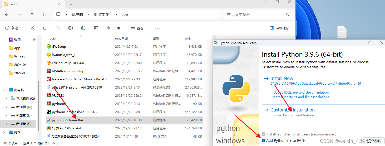Click the Share icon in toolbar
Image resolution: width=385 pixels, height=146 pixels.
pos(83,28)
